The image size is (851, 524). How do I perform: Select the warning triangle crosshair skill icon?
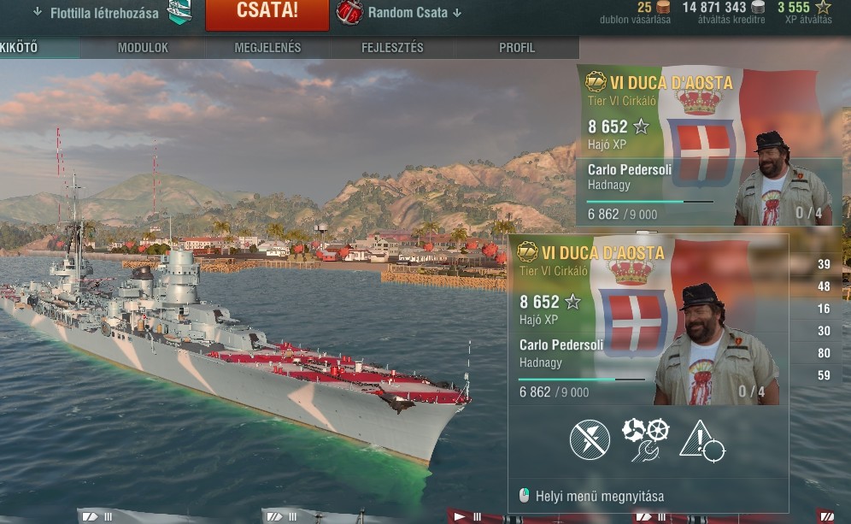click(702, 441)
